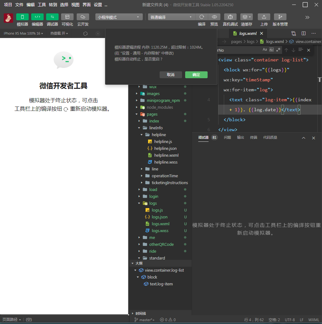Close the find widget
The image size is (322, 324).
click(309, 50)
